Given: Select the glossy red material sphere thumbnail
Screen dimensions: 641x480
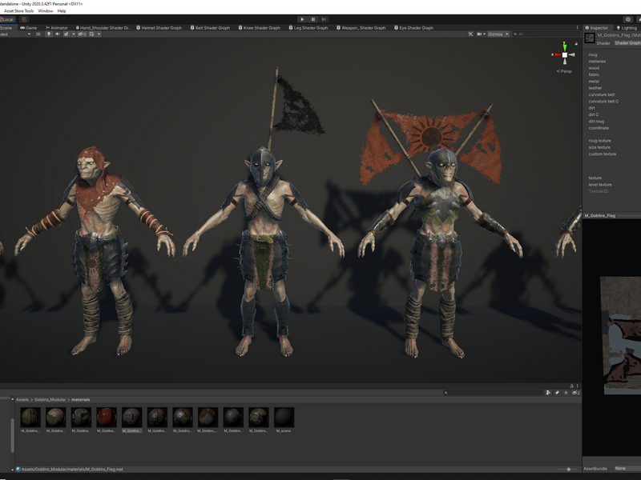Looking at the screenshot, I should pos(107,417).
